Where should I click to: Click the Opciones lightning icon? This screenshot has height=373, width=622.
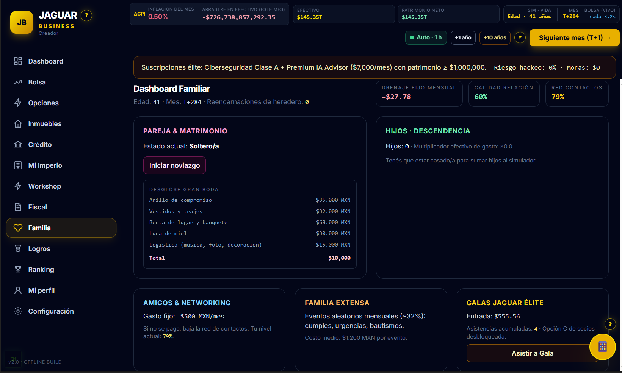point(18,103)
